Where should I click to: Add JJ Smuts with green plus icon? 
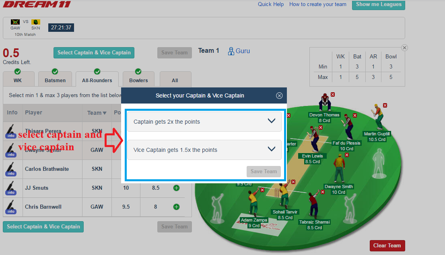point(176,188)
